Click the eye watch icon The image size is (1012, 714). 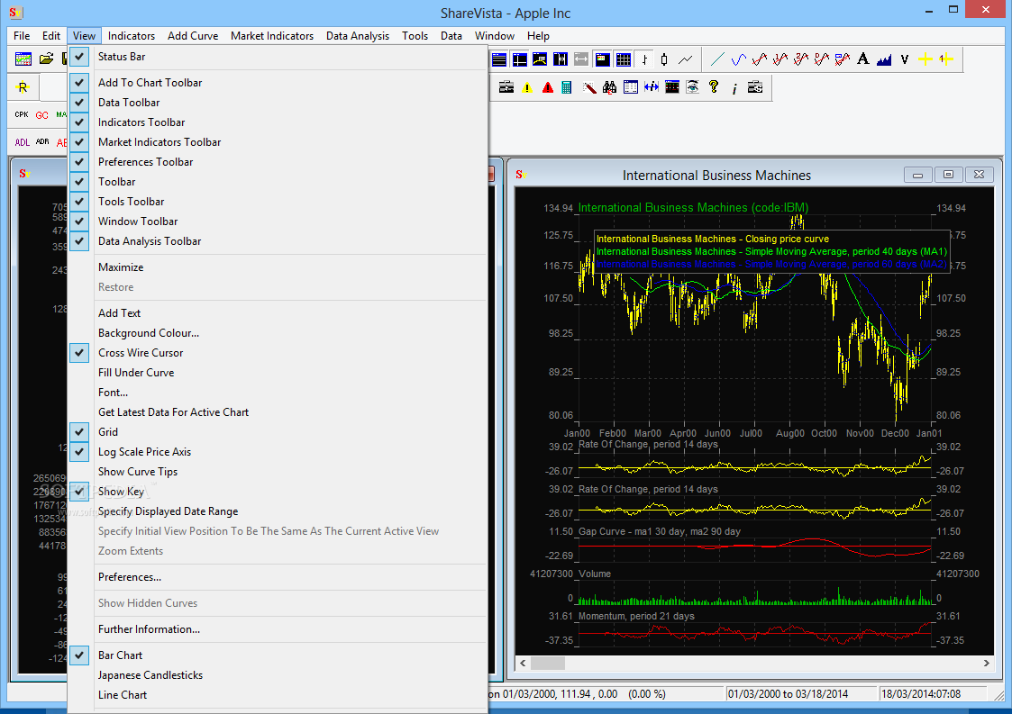pos(692,87)
